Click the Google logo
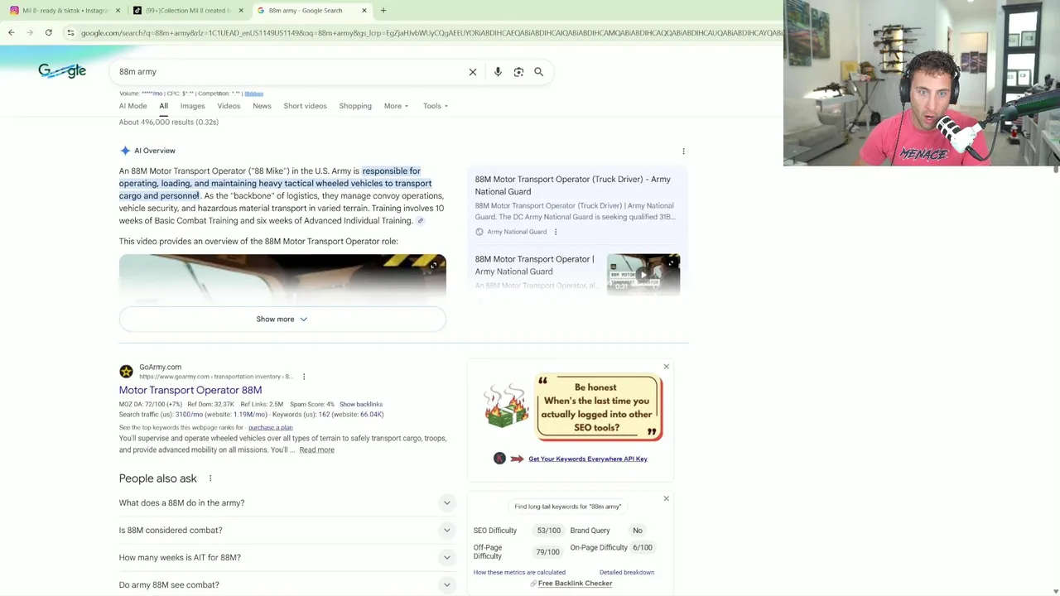 62,71
